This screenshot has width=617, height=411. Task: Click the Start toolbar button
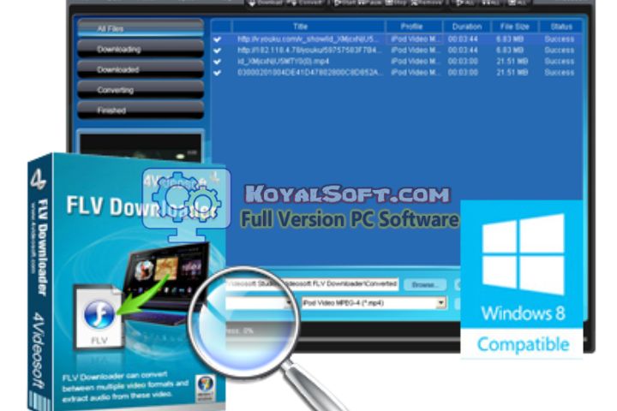pos(345,3)
